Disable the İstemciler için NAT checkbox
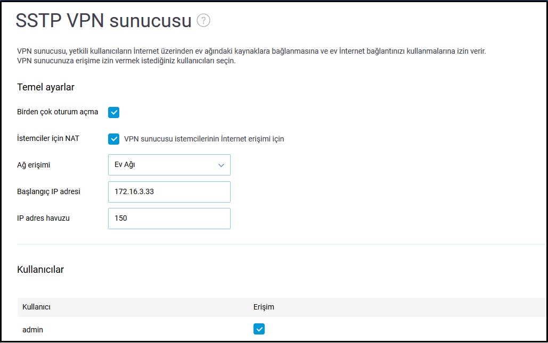548x343 pixels. (113, 139)
